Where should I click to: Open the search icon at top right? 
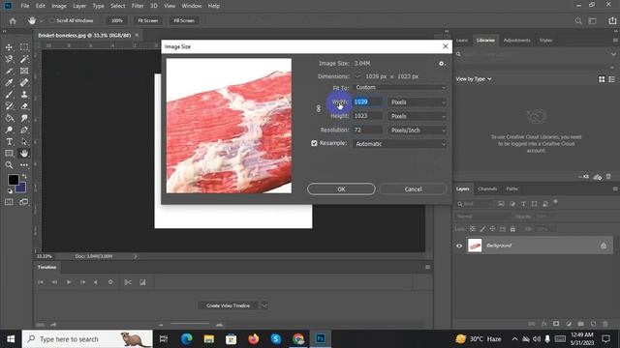click(578, 21)
